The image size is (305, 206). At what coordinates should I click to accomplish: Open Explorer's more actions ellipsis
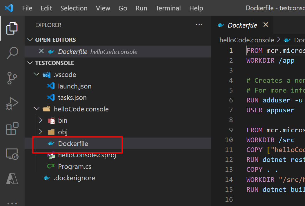click(199, 25)
